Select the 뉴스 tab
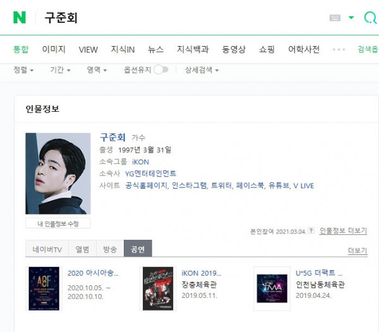 [155, 49]
